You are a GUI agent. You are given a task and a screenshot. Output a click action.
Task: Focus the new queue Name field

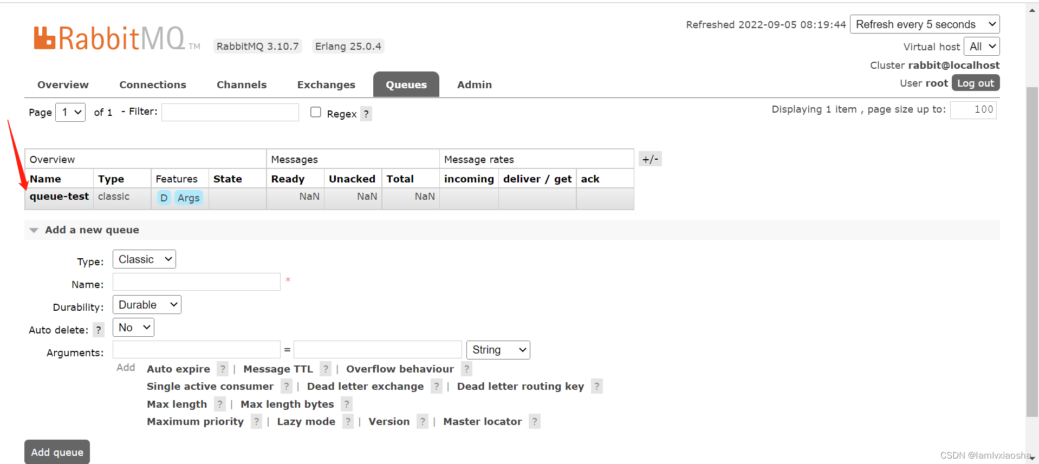[x=197, y=282]
